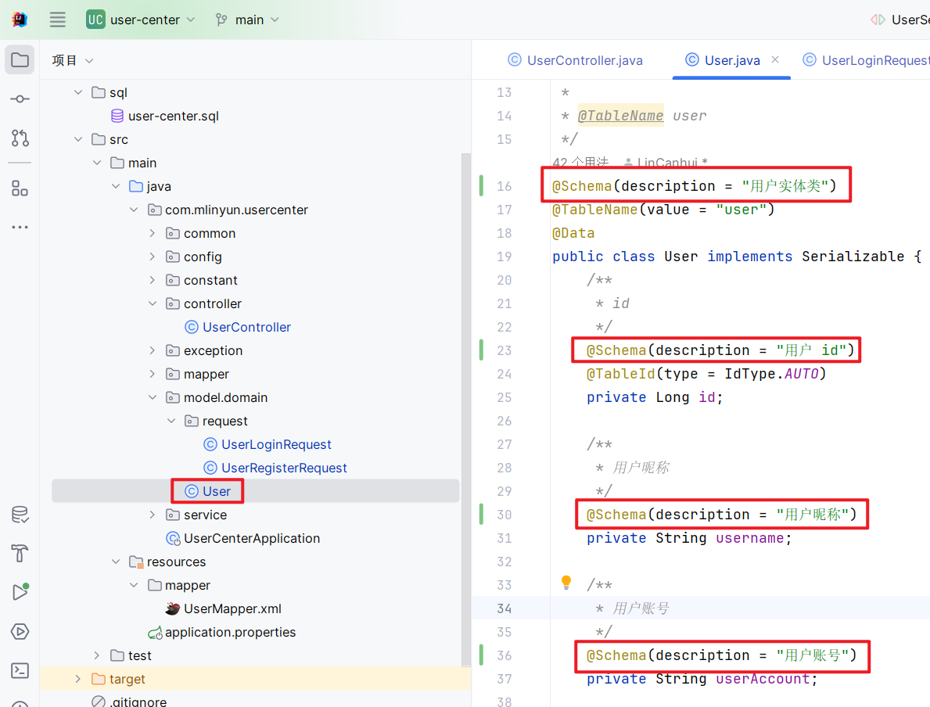Collapse the controller package folder
The height and width of the screenshot is (707, 930).
(x=153, y=303)
